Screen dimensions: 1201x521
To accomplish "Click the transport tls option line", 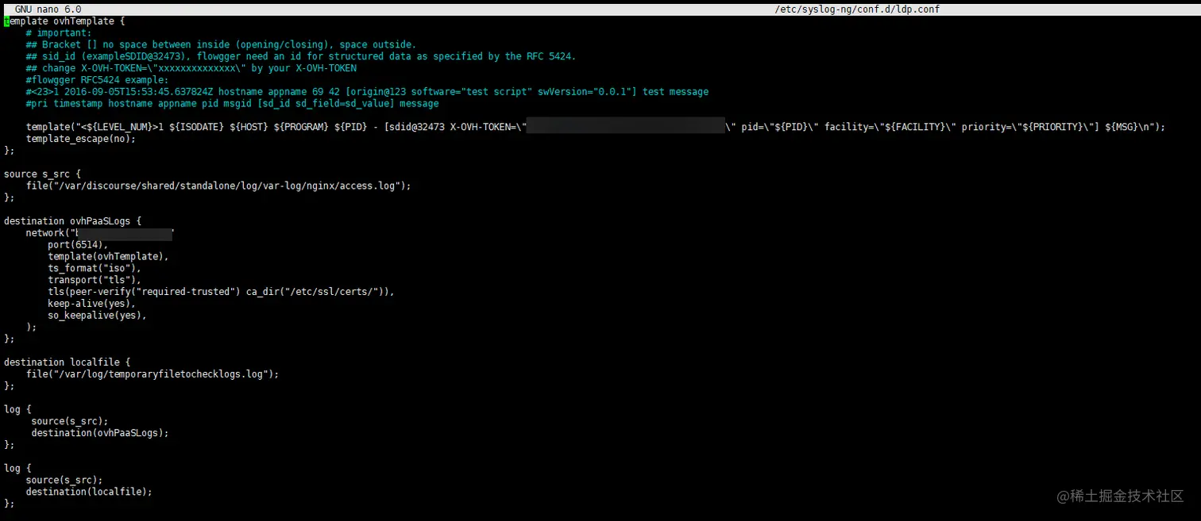I will pyautogui.click(x=92, y=279).
